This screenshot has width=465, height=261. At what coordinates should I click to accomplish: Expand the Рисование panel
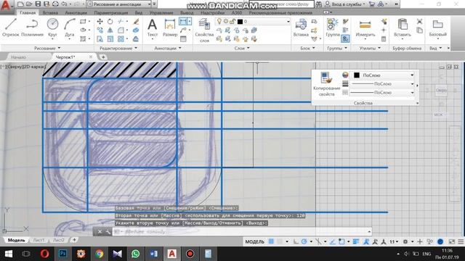47,48
